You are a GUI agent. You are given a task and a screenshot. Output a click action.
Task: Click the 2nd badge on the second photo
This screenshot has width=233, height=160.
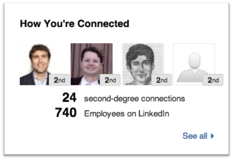[110, 80]
